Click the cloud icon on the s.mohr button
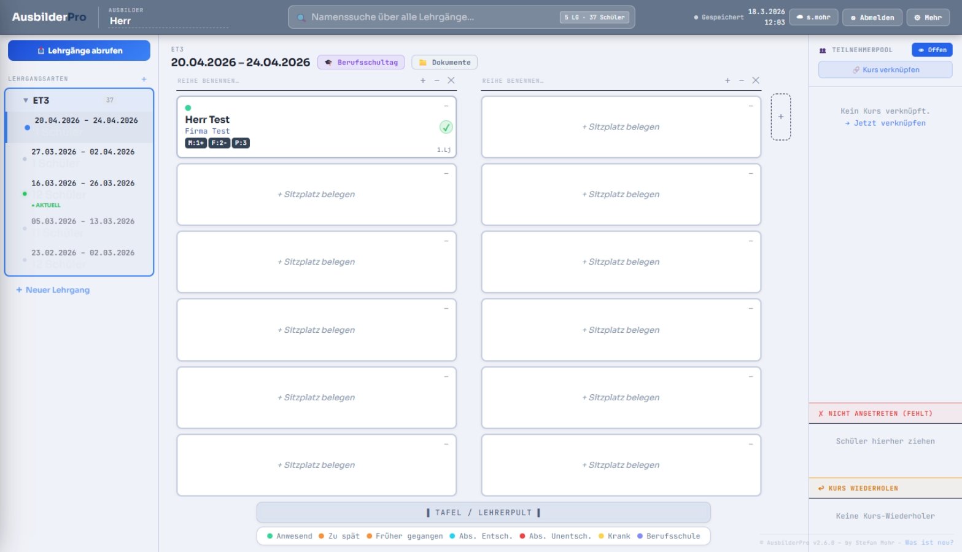 point(799,17)
